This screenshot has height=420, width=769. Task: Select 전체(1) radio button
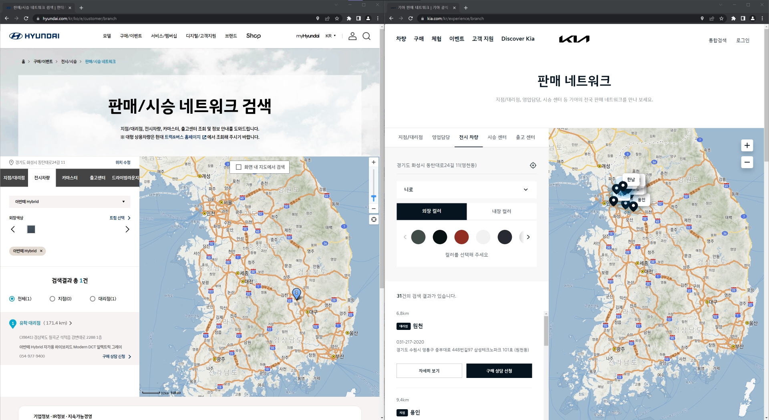[x=12, y=299]
